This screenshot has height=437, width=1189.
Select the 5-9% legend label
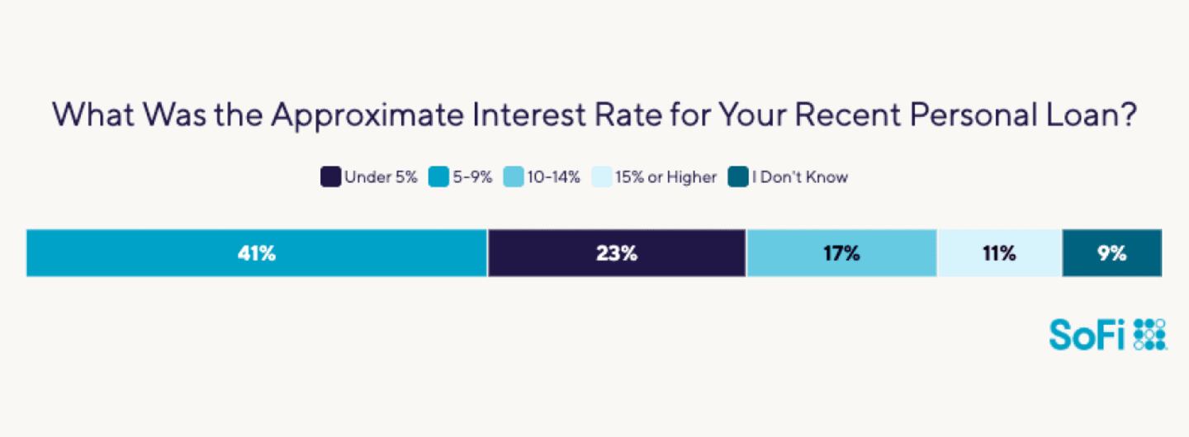tap(471, 177)
